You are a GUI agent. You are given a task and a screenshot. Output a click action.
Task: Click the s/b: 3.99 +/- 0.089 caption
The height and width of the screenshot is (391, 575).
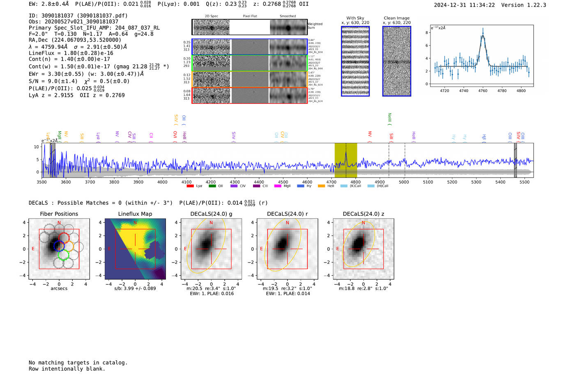[135, 288]
